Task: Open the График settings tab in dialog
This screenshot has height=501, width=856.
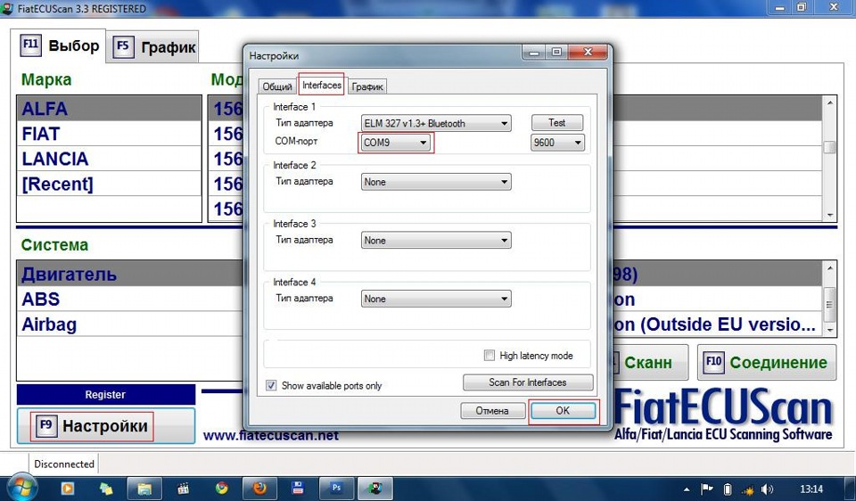Action: 367,86
